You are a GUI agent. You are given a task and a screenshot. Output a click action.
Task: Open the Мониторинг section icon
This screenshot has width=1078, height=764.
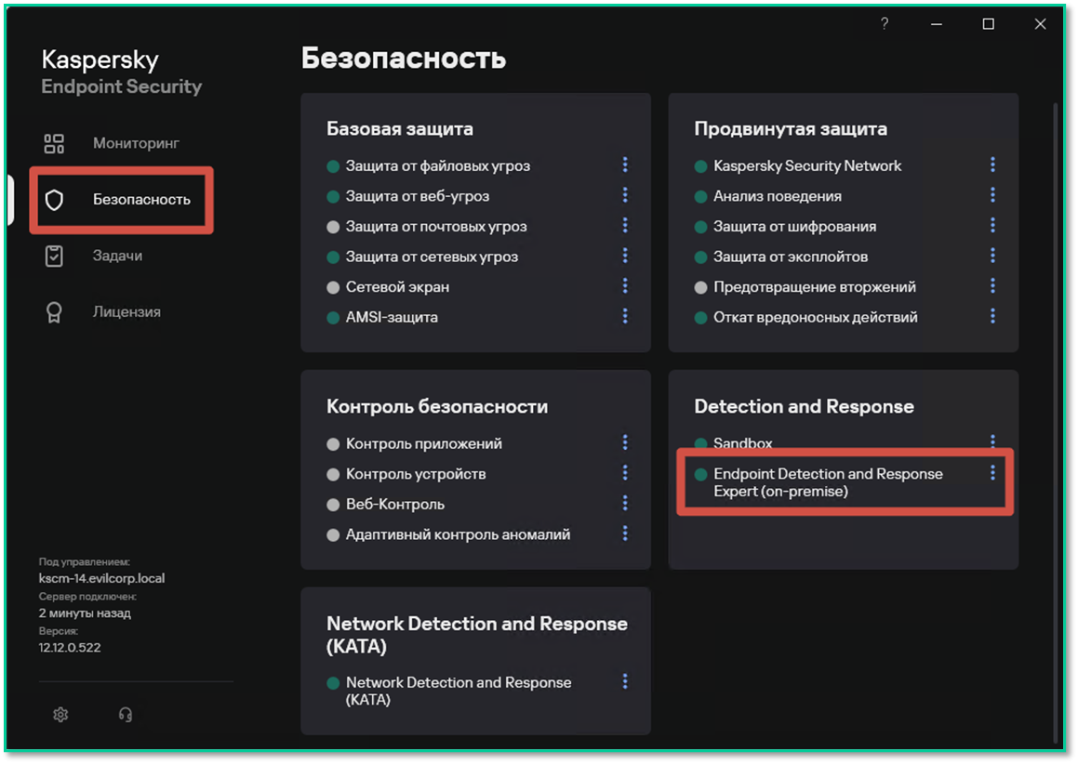pyautogui.click(x=54, y=143)
